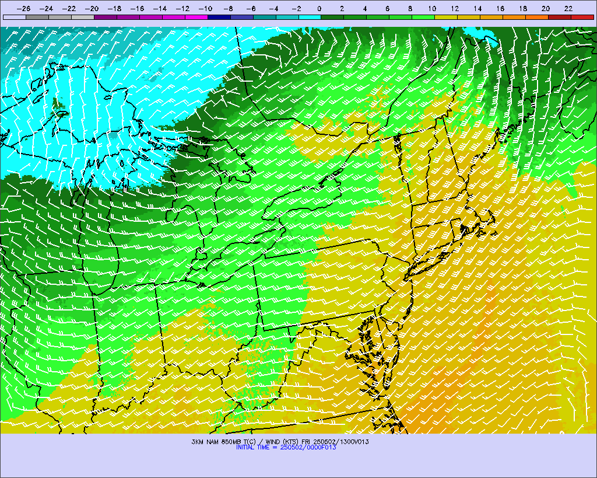The width and height of the screenshot is (597, 478).
Task: Click the "-2" scale label
Action: pyautogui.click(x=296, y=8)
